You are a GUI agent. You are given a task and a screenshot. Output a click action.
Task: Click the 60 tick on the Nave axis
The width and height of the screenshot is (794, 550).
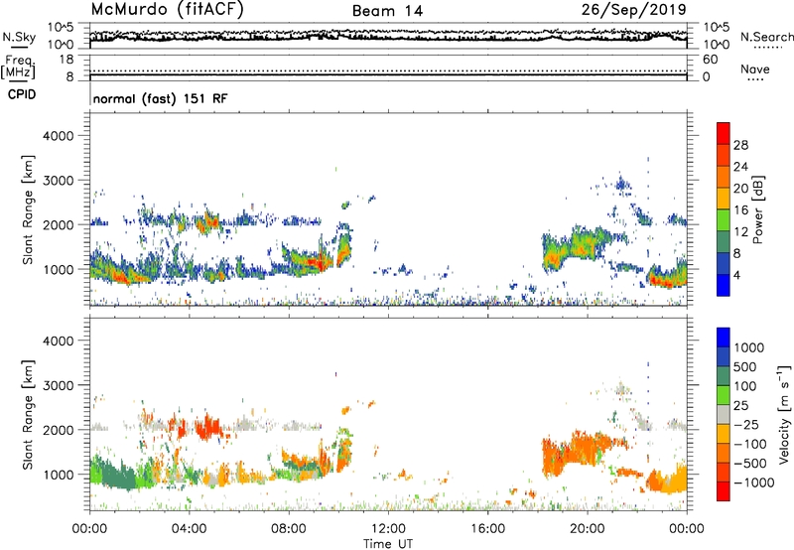coord(711,60)
